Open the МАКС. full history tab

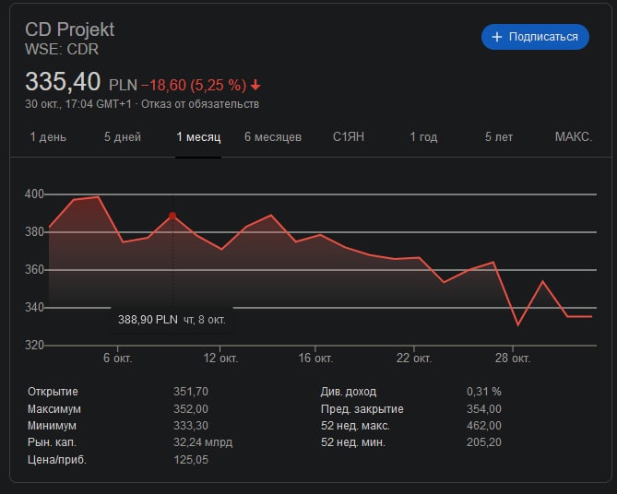574,137
